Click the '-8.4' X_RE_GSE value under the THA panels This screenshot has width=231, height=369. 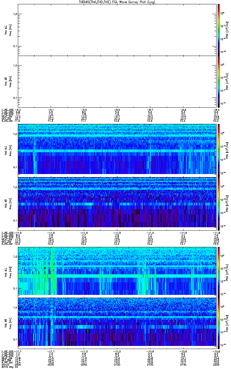pyautogui.click(x=216, y=109)
